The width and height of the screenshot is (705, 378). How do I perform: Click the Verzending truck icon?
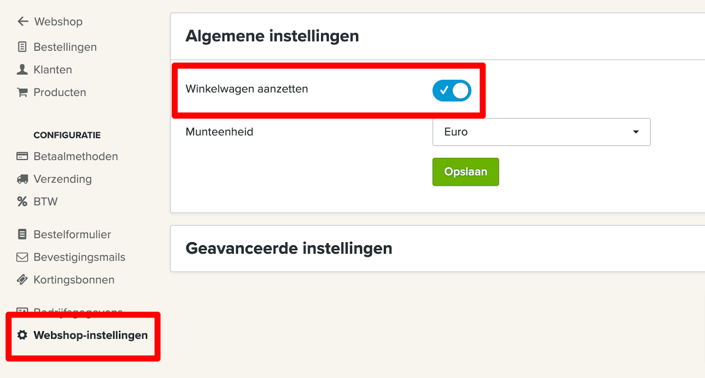coord(22,179)
